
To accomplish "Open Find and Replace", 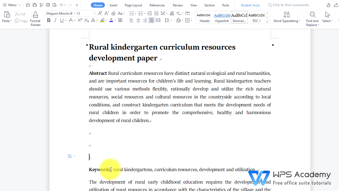I will pos(312,19).
